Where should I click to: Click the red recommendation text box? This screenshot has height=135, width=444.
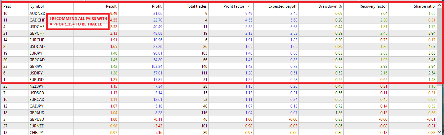[78, 22]
